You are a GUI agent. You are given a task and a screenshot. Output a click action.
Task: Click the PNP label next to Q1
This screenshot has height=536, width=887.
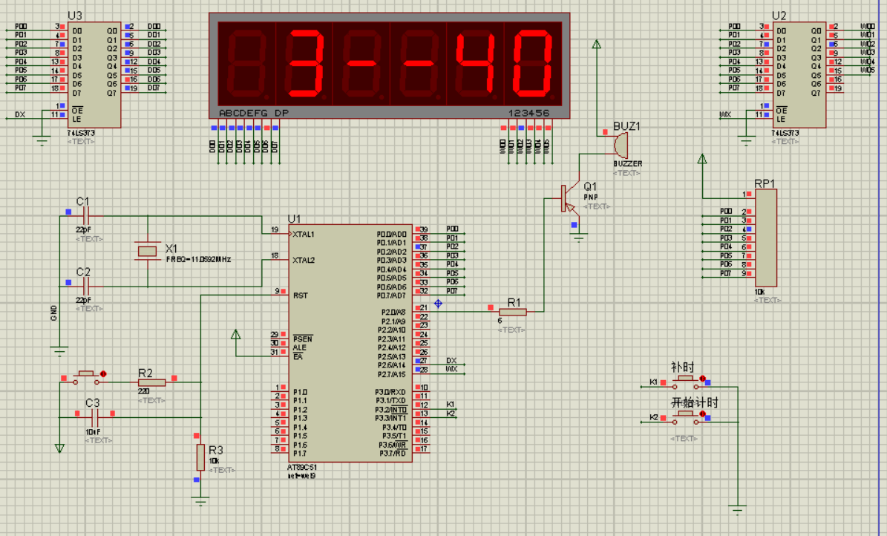tap(591, 197)
